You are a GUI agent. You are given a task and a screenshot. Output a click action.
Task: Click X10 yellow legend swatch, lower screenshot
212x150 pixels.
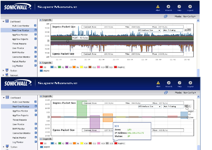click(x=82, y=143)
